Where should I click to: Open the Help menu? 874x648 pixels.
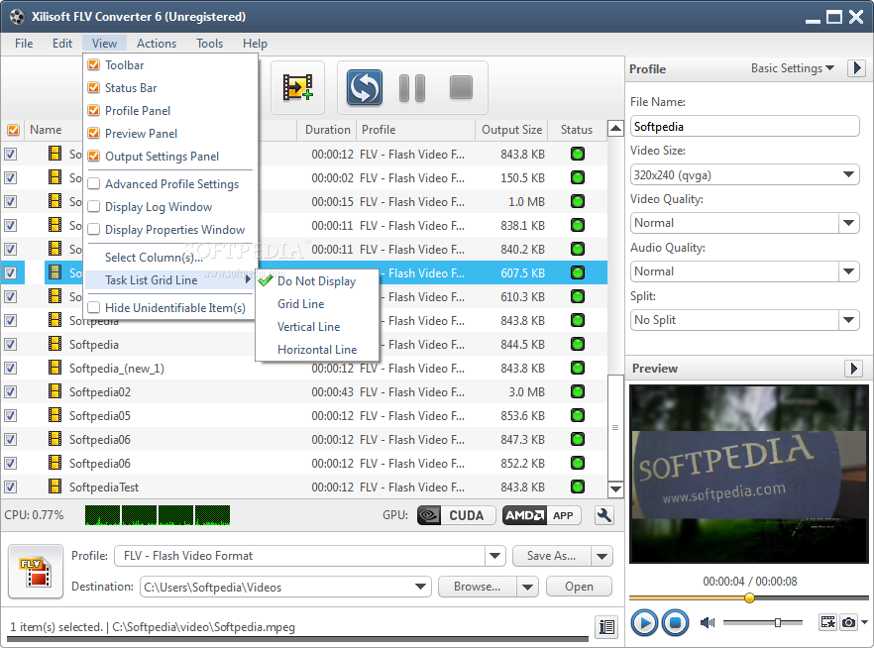tap(255, 44)
